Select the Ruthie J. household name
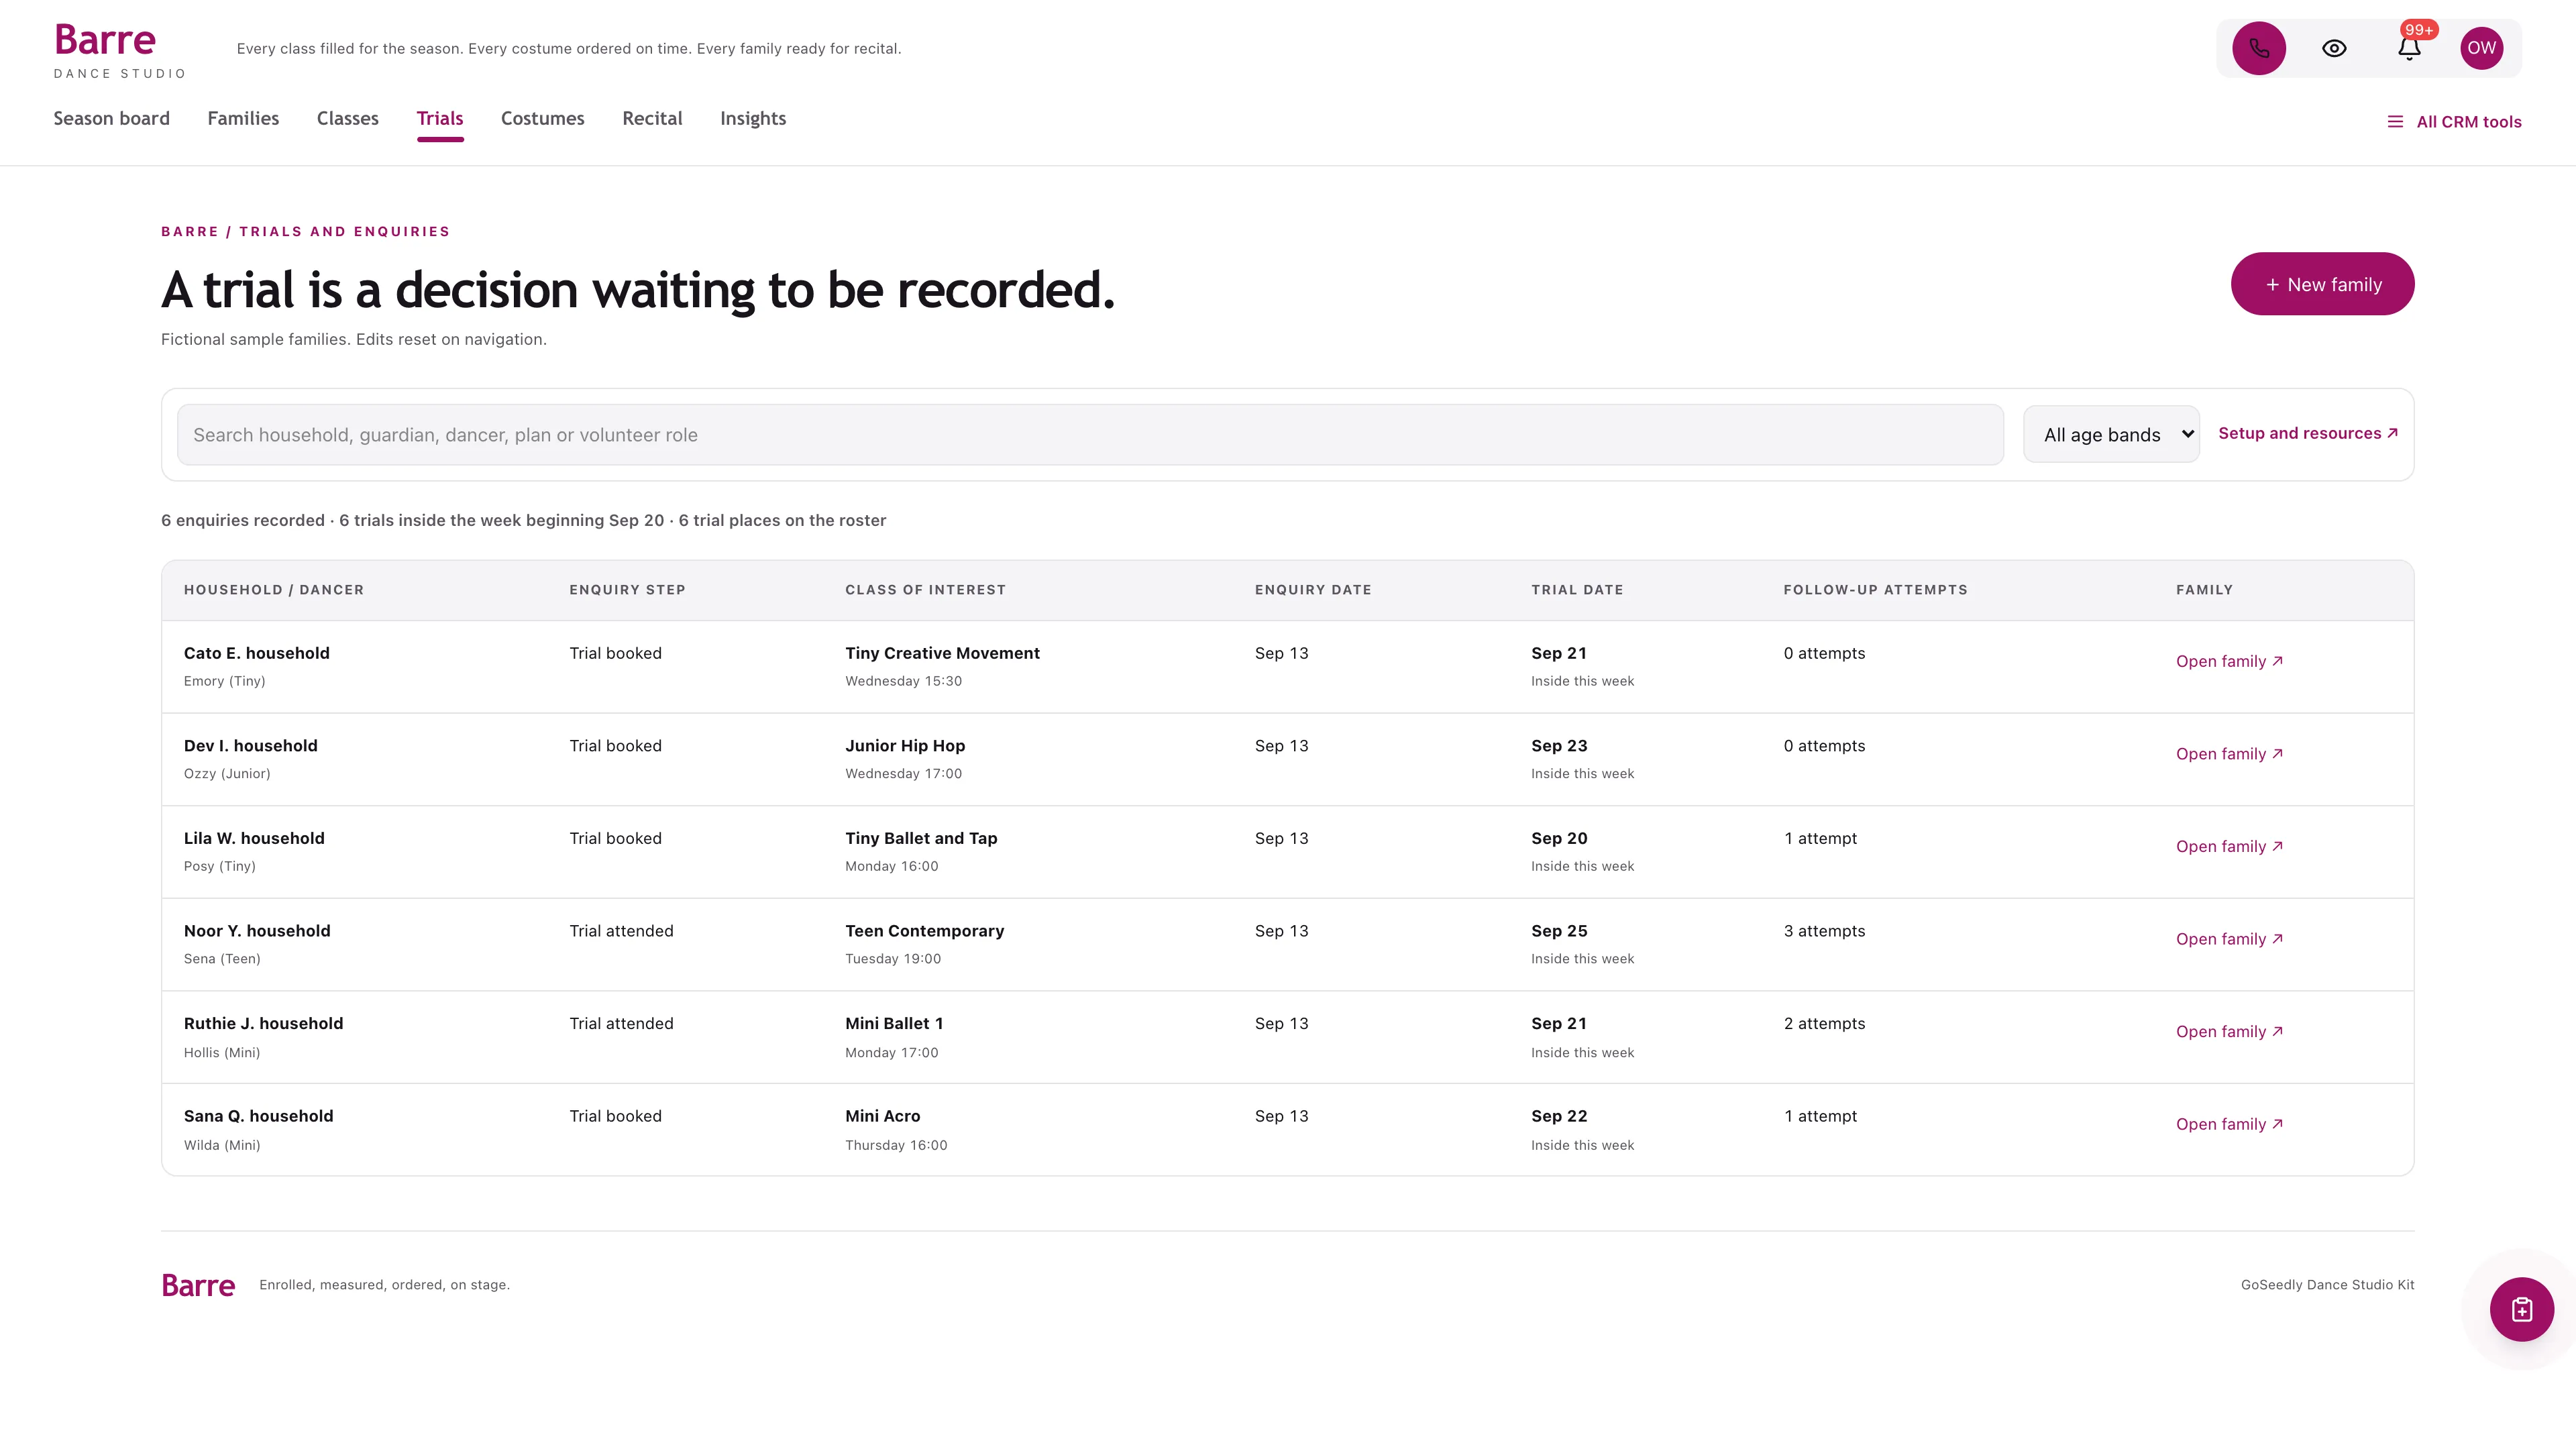Image resolution: width=2576 pixels, height=1449 pixels. click(x=263, y=1023)
